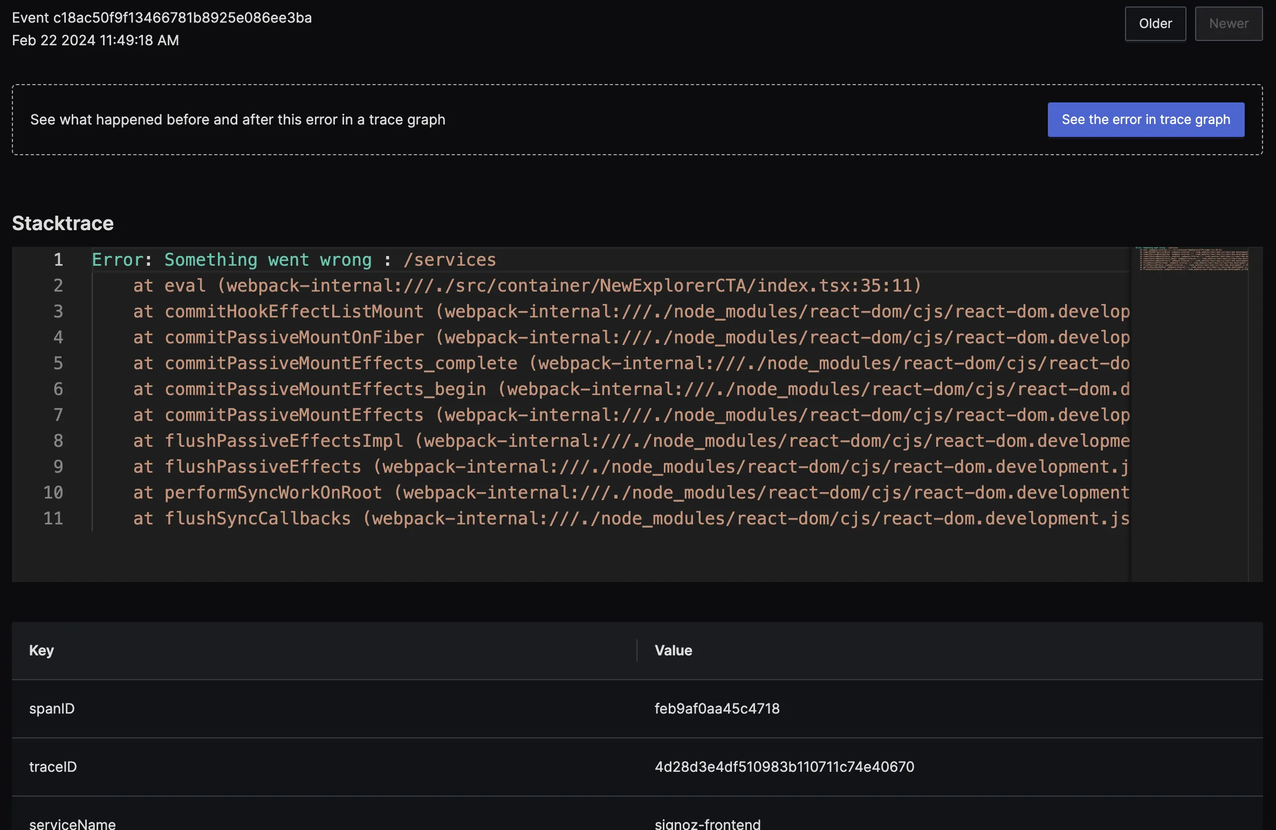
Task: Click line 7 commitPassiveMountEffects stack frame
Action: pyautogui.click(x=632, y=415)
